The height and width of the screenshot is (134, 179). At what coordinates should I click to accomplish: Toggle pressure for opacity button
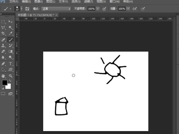[x=104, y=9]
